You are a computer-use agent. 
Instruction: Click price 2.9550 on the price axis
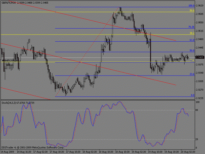pos(200,22)
